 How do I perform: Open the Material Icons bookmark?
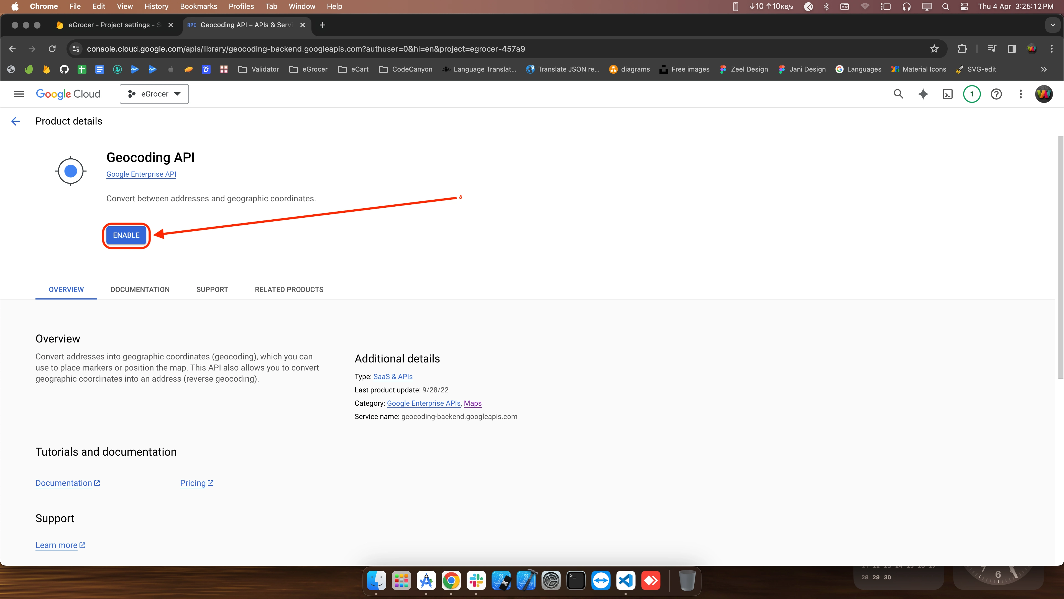(x=919, y=69)
